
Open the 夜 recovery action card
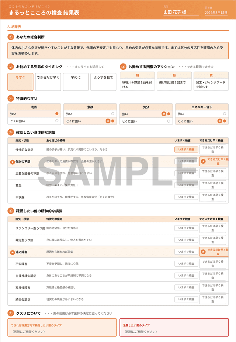coord(211,81)
